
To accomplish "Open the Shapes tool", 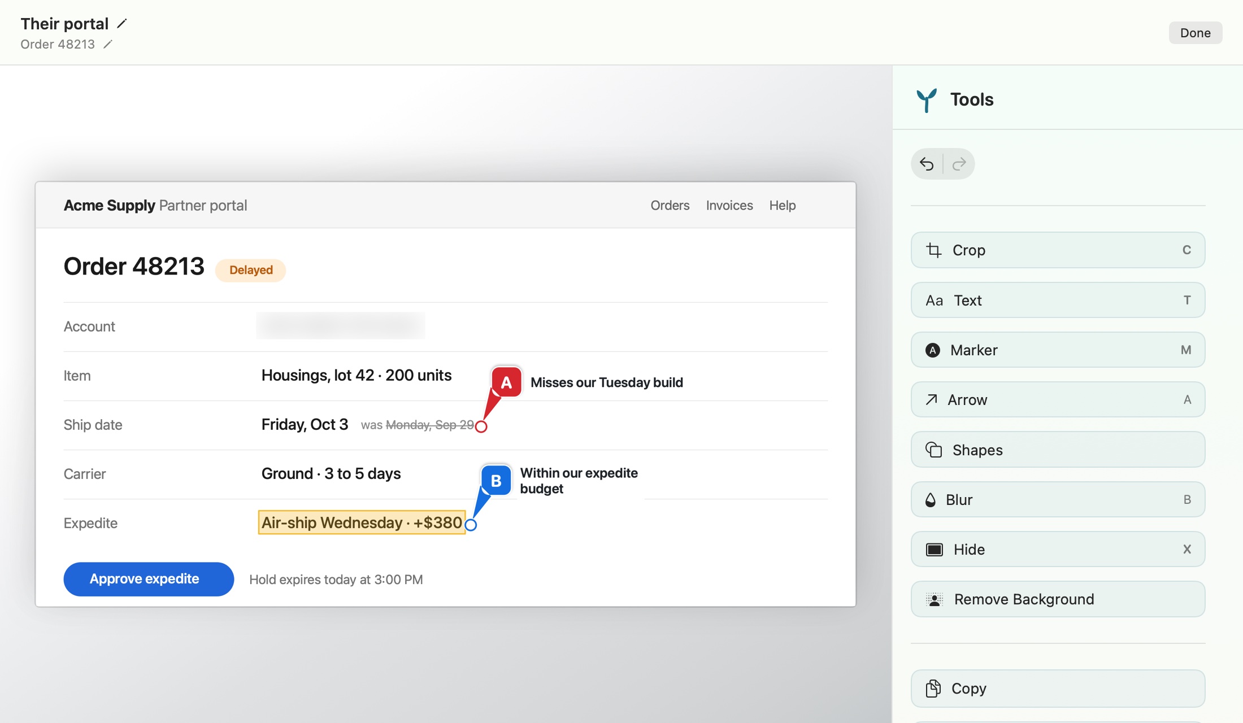I will click(1058, 450).
